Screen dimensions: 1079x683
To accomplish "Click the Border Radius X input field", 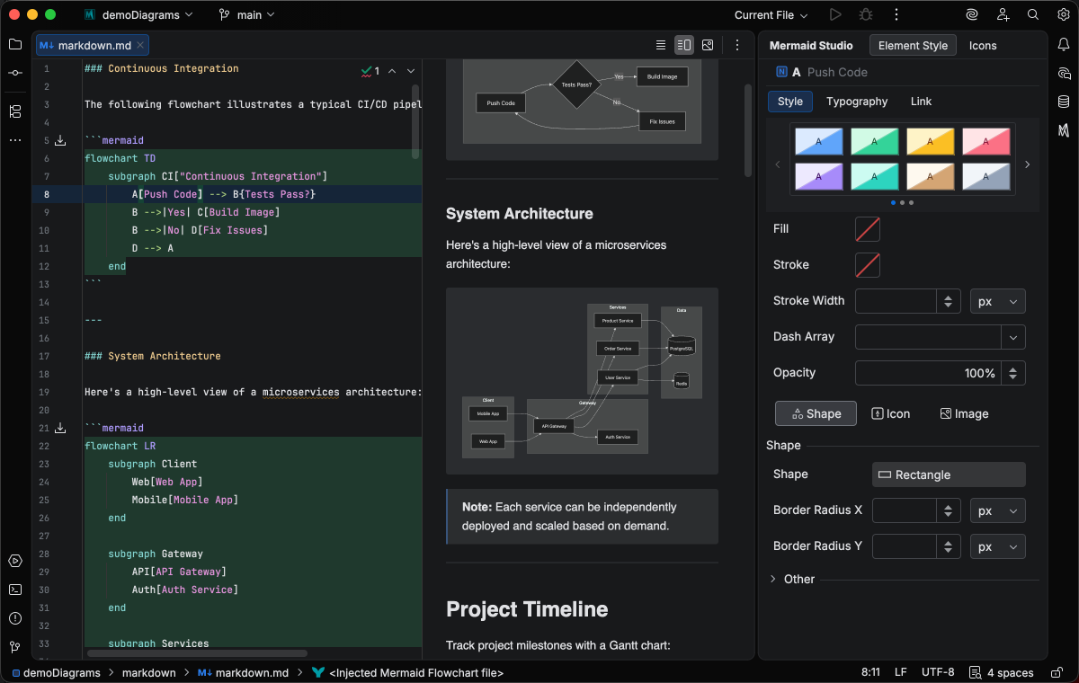I will 905,510.
